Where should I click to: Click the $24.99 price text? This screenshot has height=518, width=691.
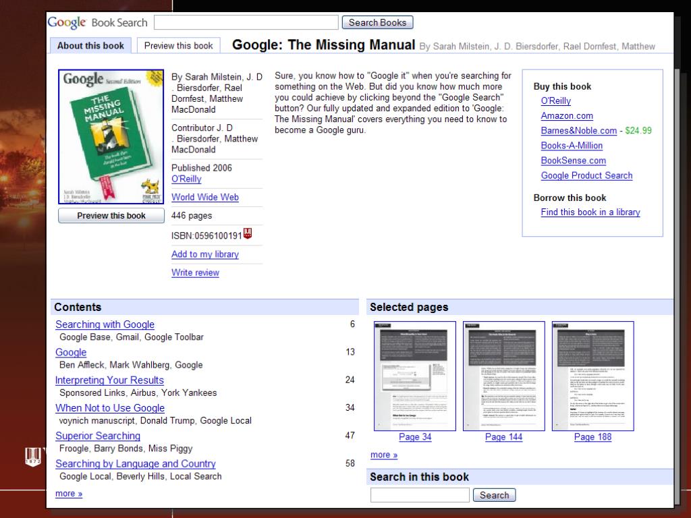click(x=638, y=130)
